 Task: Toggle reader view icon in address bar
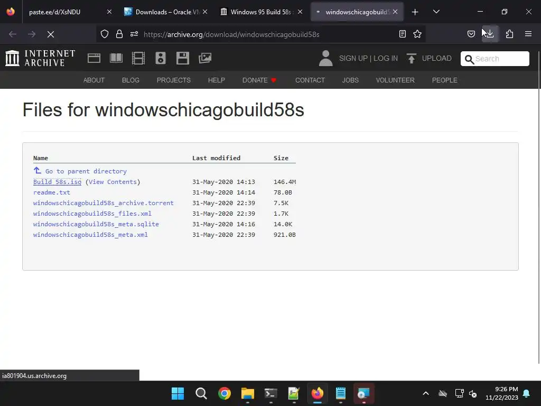tap(402, 34)
